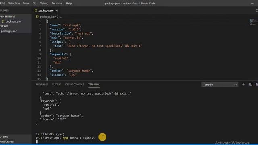Select the Terminal panel tab
Image resolution: width=258 pixels, height=145 pixels.
94,85
